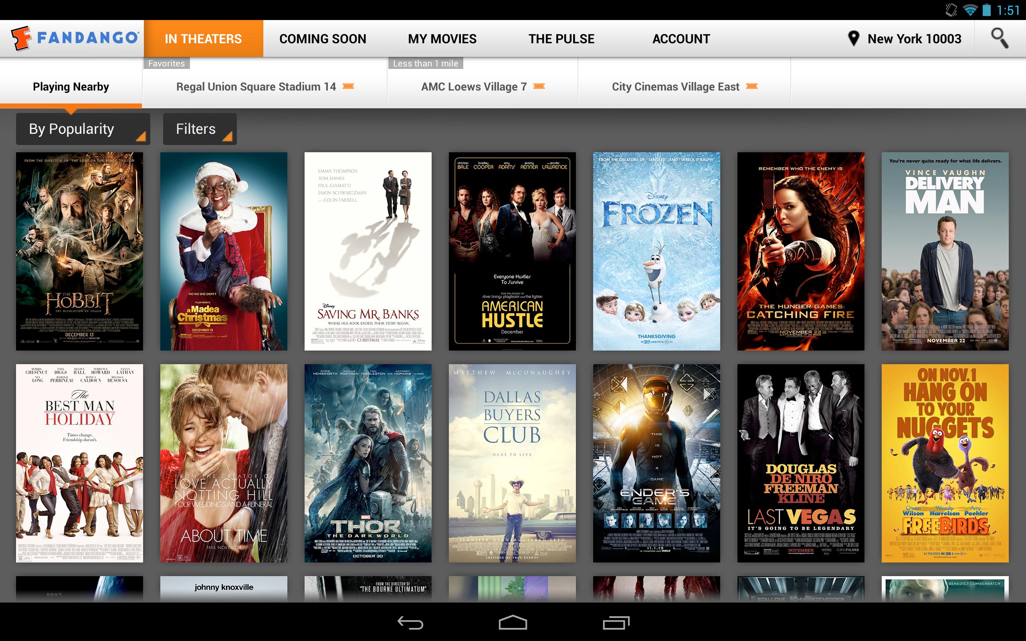Open Ender's Game poster
This screenshot has height=641, width=1026.
click(x=656, y=464)
